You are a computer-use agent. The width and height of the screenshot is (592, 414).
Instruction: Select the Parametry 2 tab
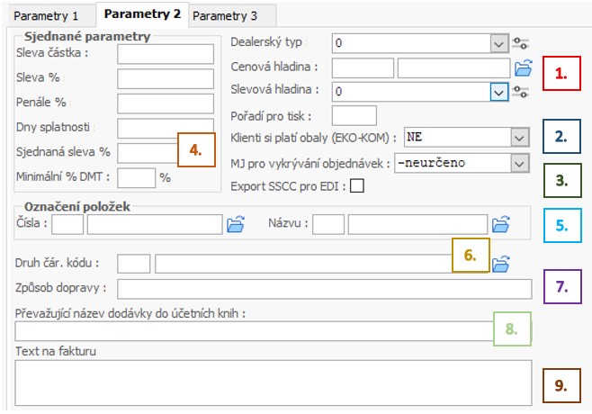[x=142, y=14]
